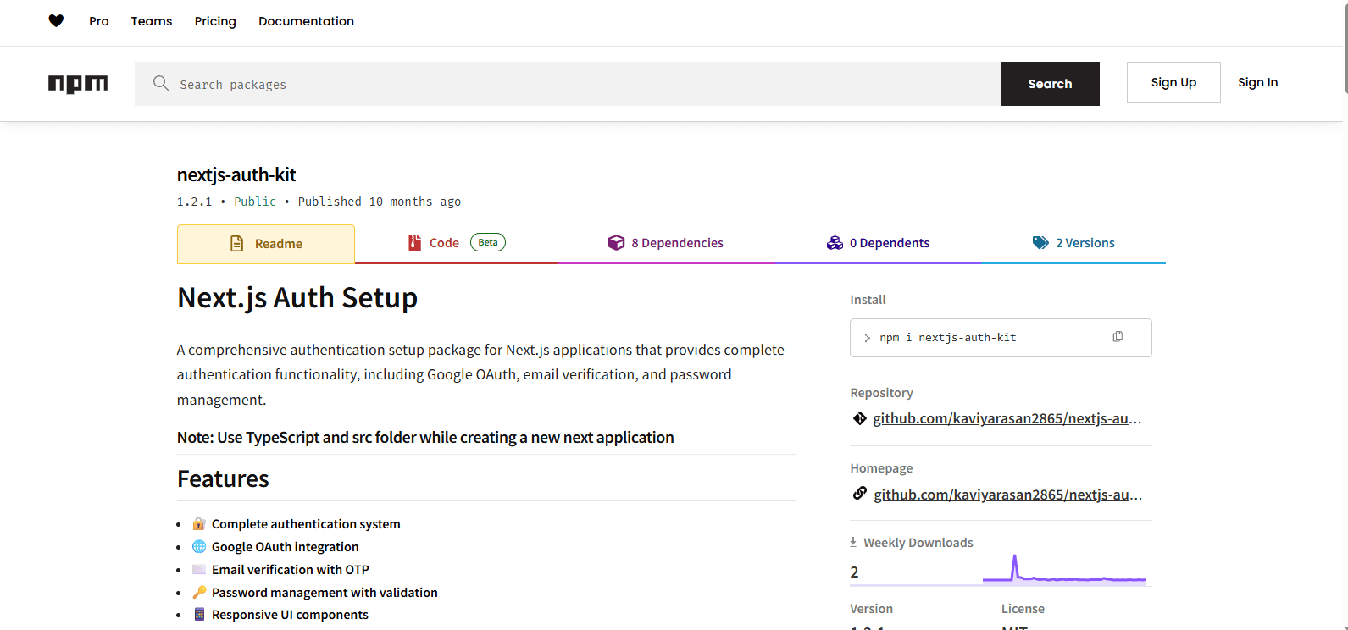Switch to the Code tab
Viewport: 1348px width, 630px height.
coord(457,243)
